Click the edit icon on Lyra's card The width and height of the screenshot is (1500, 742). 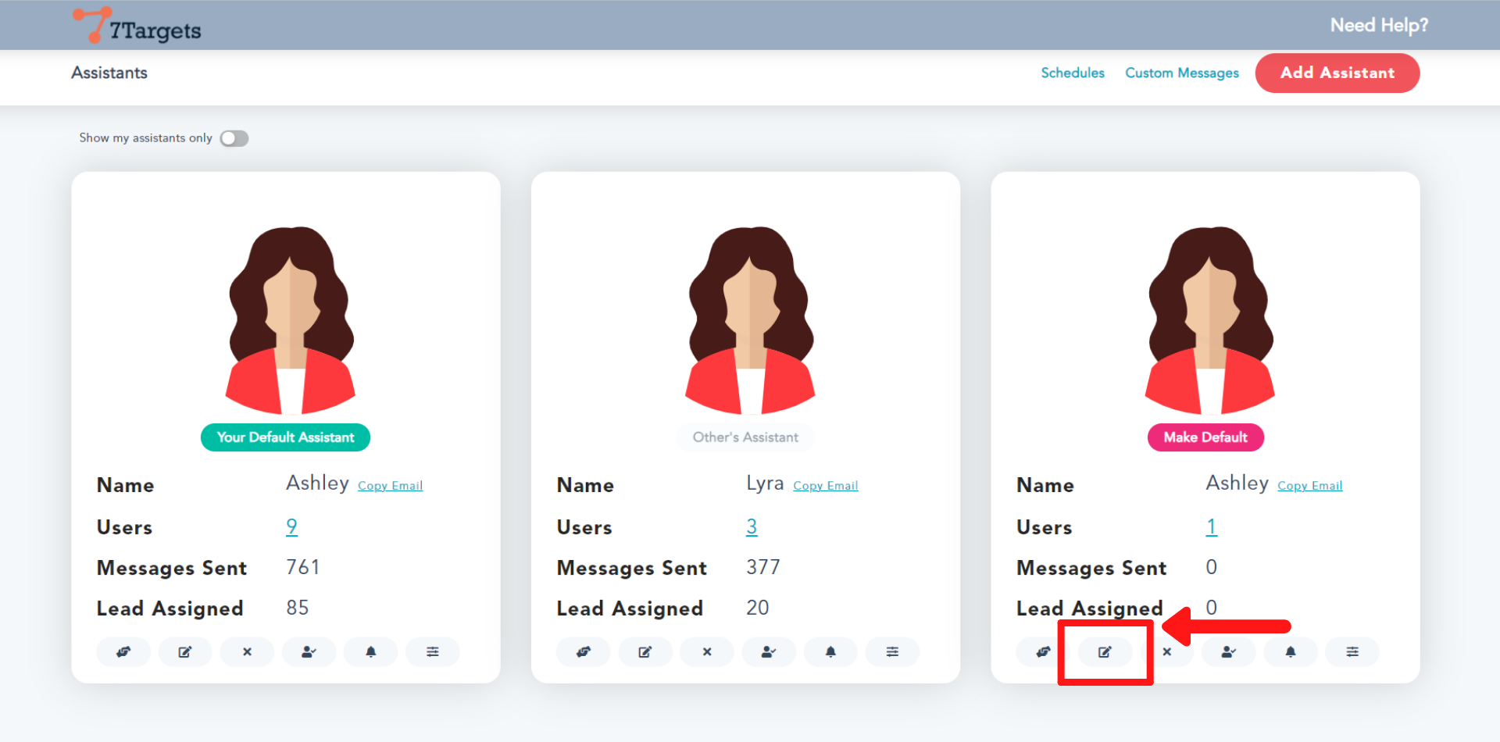tap(645, 651)
